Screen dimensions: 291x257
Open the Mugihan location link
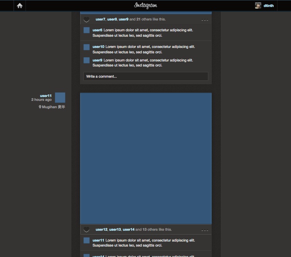(53, 107)
